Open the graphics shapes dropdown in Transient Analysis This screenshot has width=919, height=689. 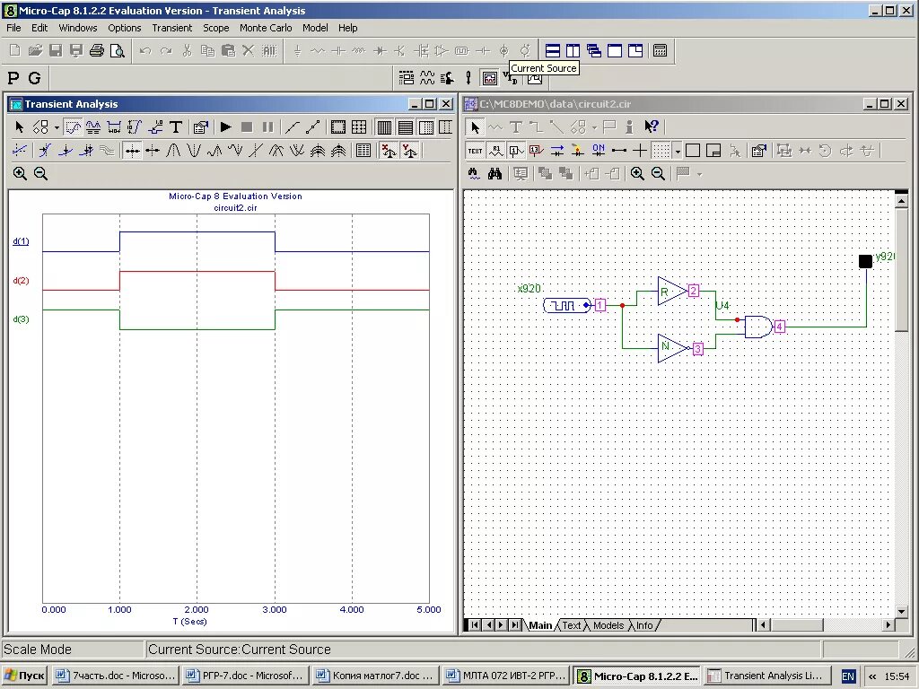pyautogui.click(x=57, y=127)
